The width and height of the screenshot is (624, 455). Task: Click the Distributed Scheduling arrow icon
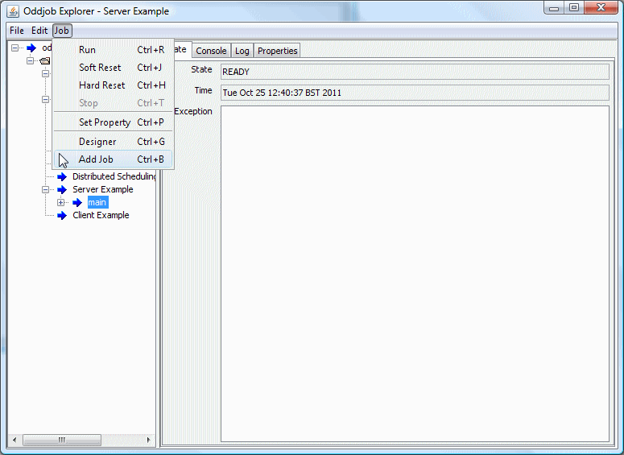pyautogui.click(x=62, y=177)
